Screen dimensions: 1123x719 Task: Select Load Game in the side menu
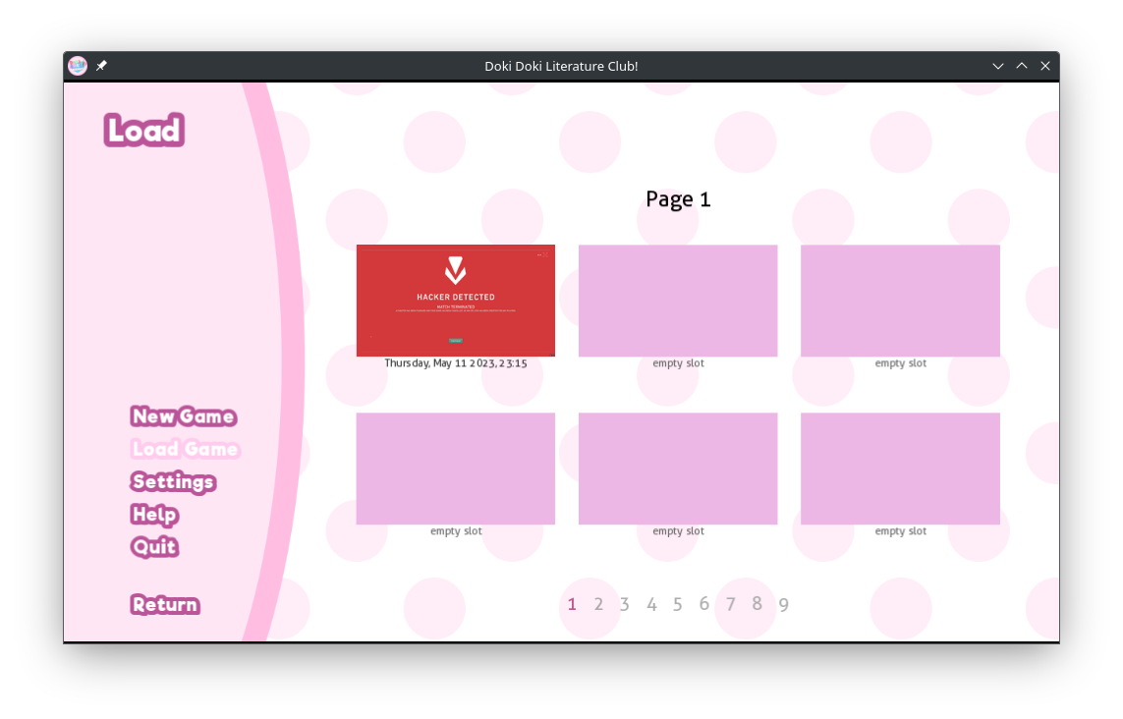click(185, 449)
